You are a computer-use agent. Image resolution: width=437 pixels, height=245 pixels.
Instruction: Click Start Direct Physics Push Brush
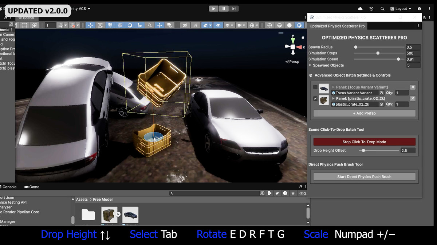point(364,177)
